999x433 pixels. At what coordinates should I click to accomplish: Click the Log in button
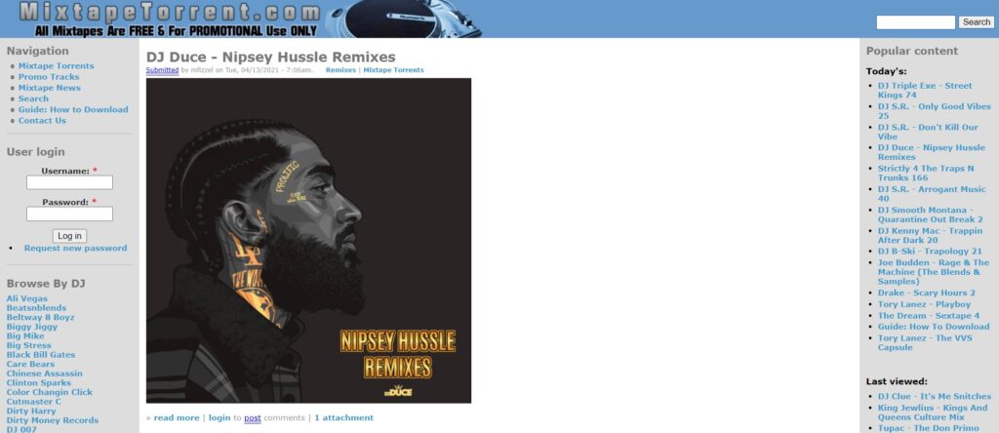pyautogui.click(x=69, y=236)
